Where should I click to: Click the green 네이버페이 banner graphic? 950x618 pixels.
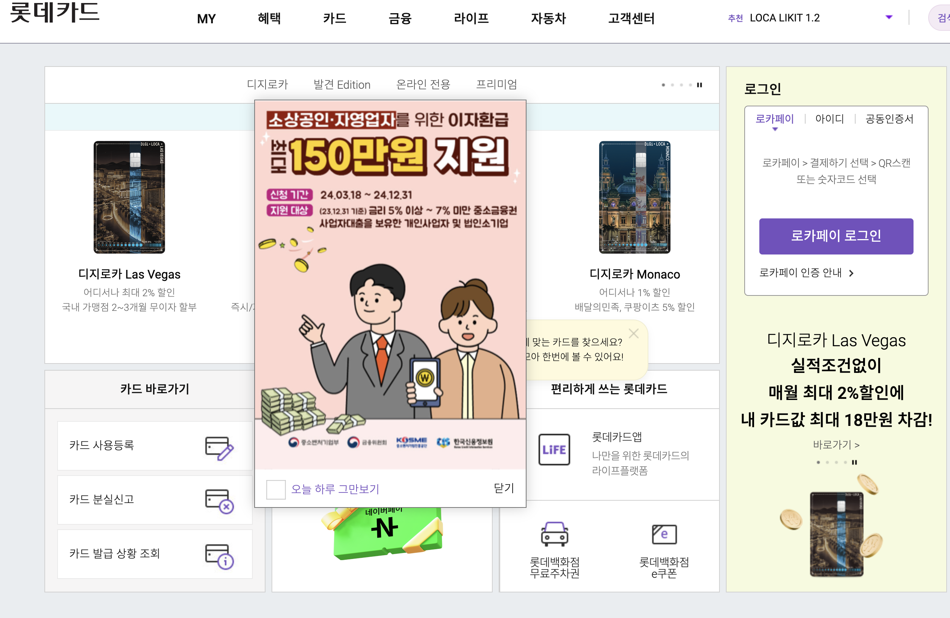pos(382,533)
